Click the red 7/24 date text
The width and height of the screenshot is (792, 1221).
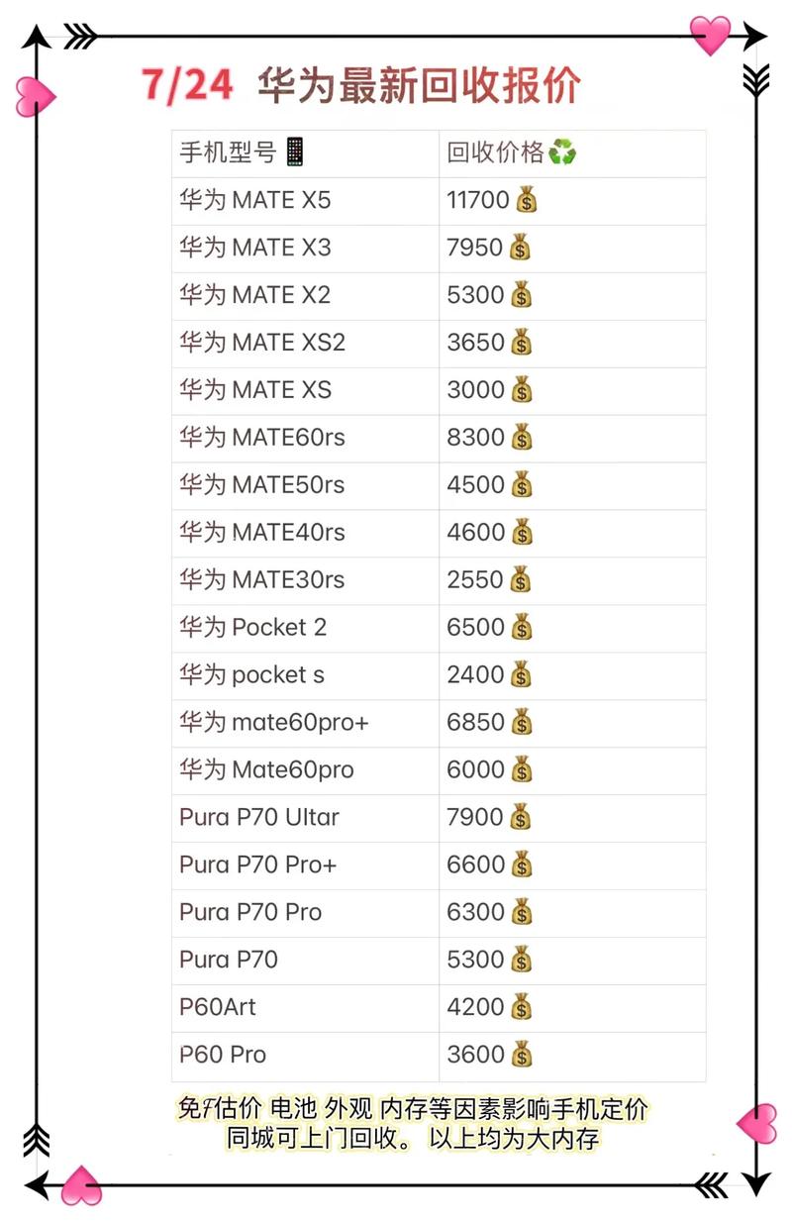click(187, 86)
